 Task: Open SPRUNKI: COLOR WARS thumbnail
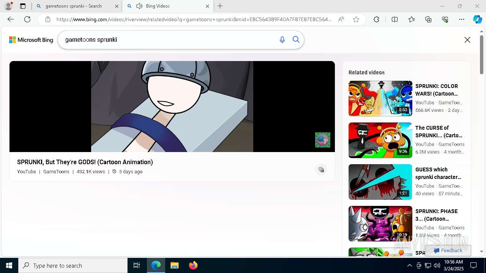point(380,99)
